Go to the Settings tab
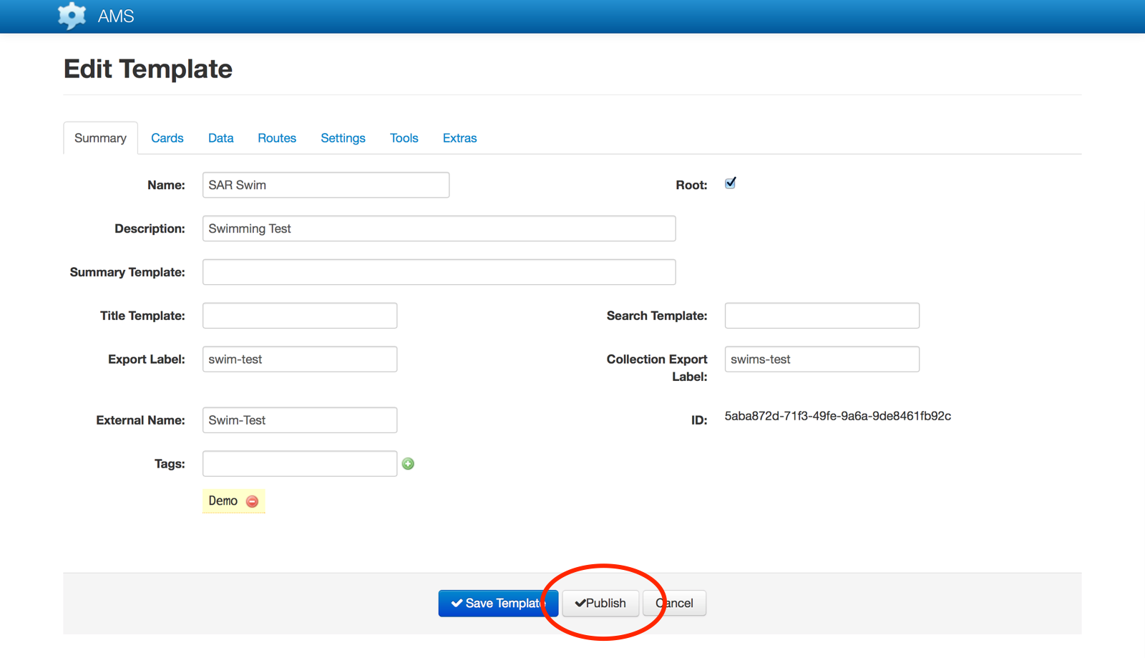The image size is (1145, 658). click(343, 138)
